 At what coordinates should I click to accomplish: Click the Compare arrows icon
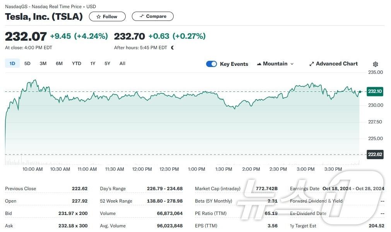coord(142,16)
